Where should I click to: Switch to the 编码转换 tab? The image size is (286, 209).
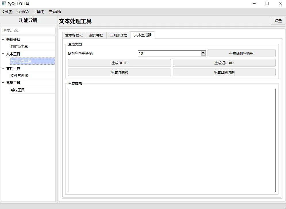96,35
